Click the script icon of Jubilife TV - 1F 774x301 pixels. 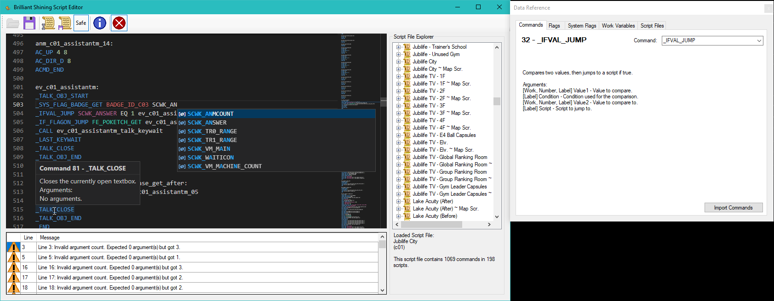(x=407, y=76)
